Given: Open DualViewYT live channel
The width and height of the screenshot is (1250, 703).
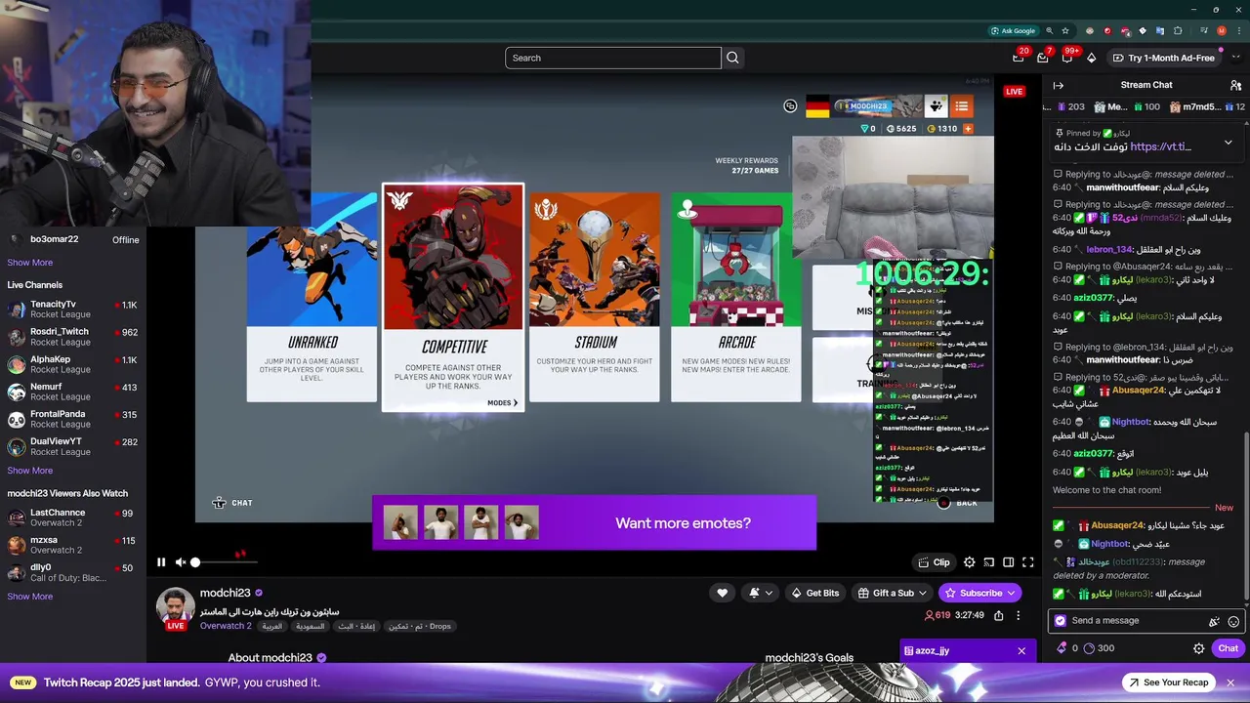Looking at the screenshot, I should (x=73, y=446).
